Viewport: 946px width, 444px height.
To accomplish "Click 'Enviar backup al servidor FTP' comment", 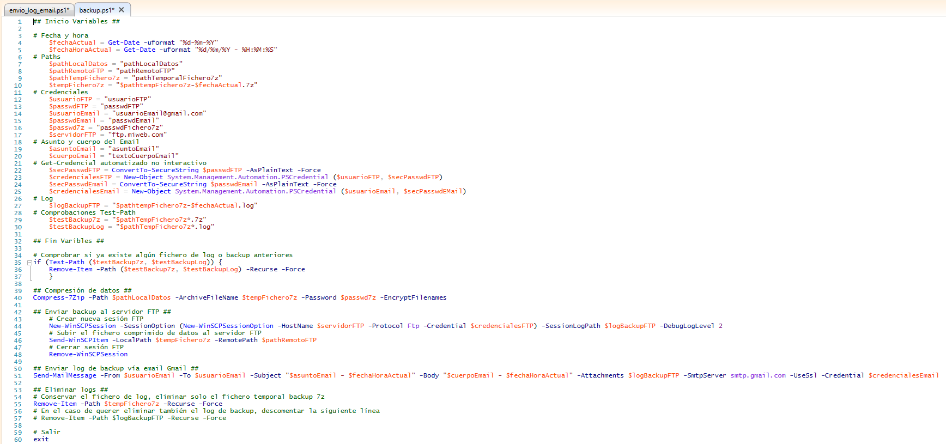I will pos(102,312).
